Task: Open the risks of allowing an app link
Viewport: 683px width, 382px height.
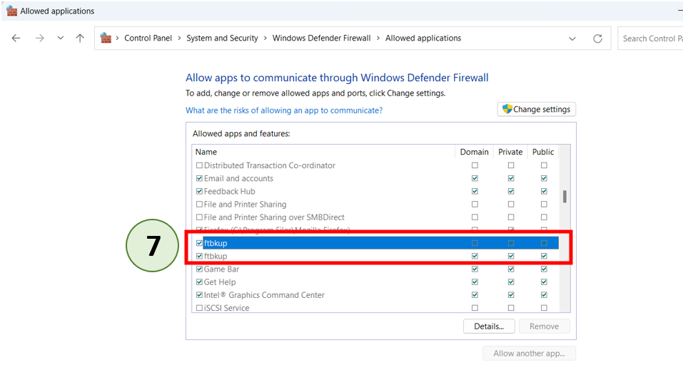Action: (283, 110)
